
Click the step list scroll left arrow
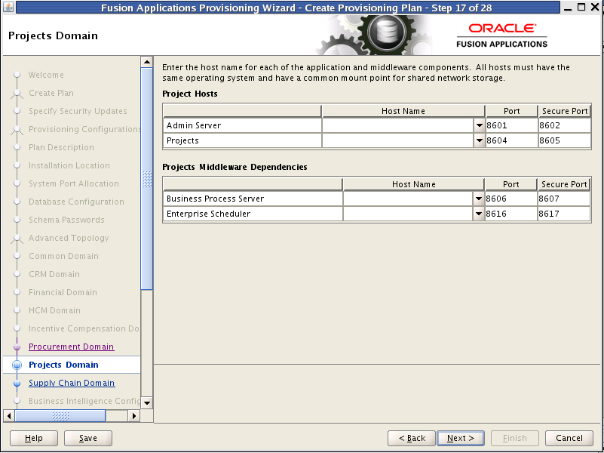(9, 415)
